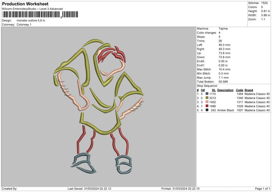This screenshot has height=192, width=272.
Task: Click the Description column header
Action: tap(225, 90)
